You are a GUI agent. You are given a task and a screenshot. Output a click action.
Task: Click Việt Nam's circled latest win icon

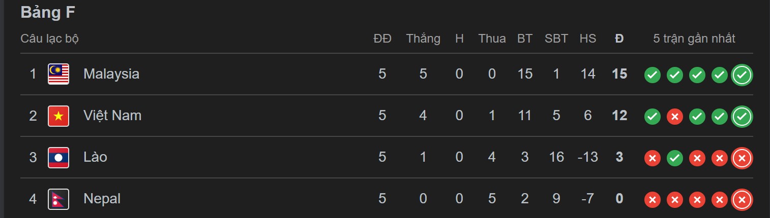[x=742, y=117]
